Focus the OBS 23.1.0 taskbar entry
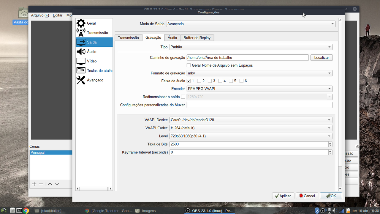 pyautogui.click(x=209, y=211)
